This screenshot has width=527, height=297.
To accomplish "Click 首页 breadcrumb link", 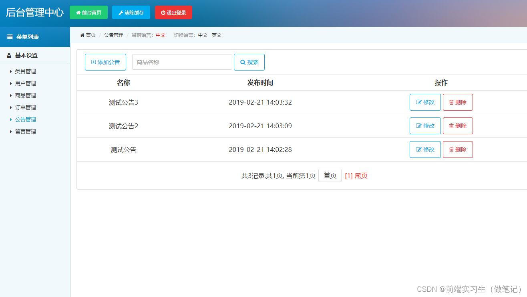I will [91, 35].
